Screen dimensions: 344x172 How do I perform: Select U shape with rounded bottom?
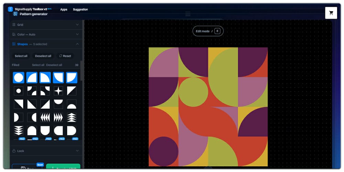pos(45,131)
